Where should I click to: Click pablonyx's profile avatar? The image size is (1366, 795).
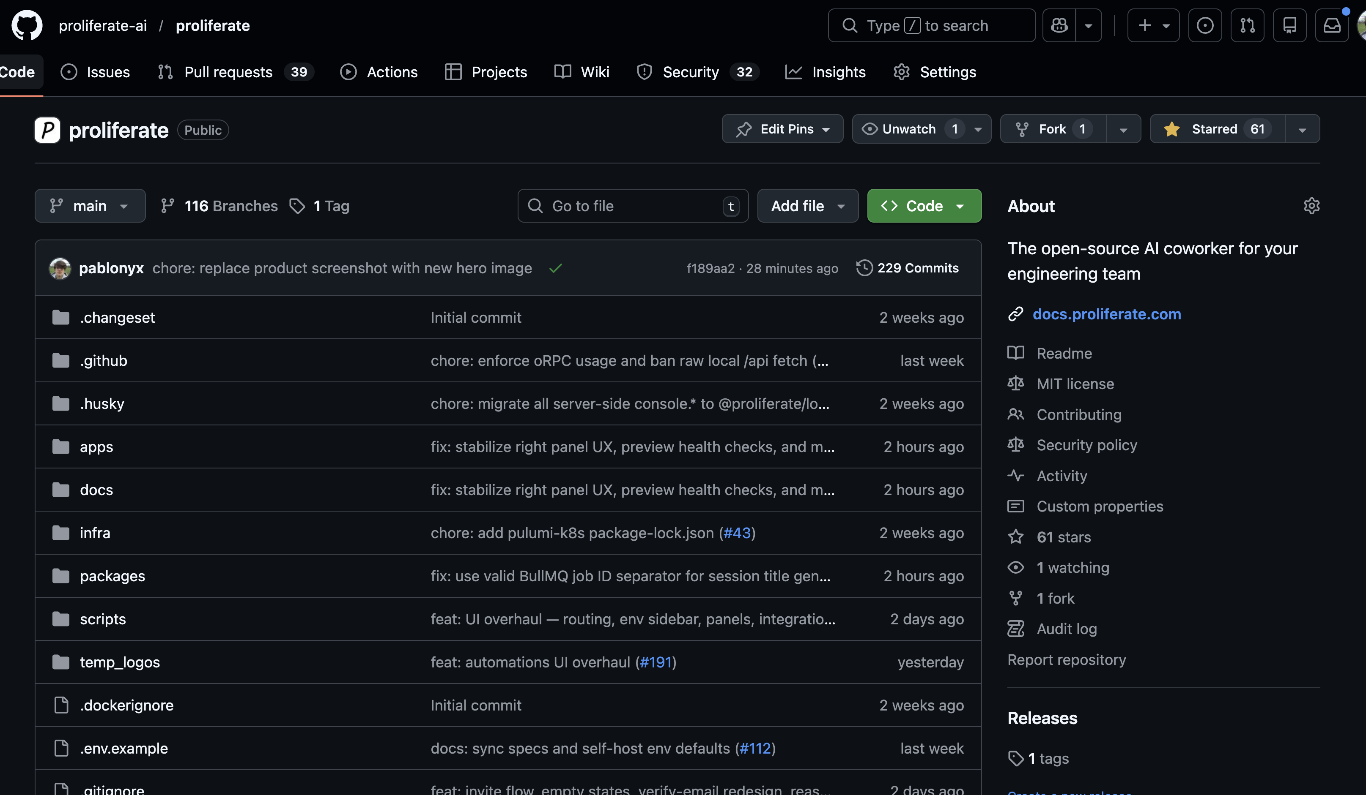coord(60,268)
